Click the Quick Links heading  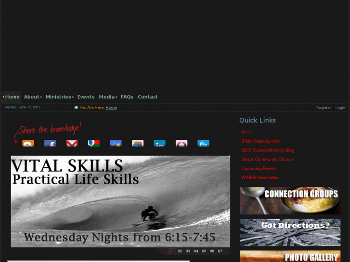pyautogui.click(x=258, y=120)
